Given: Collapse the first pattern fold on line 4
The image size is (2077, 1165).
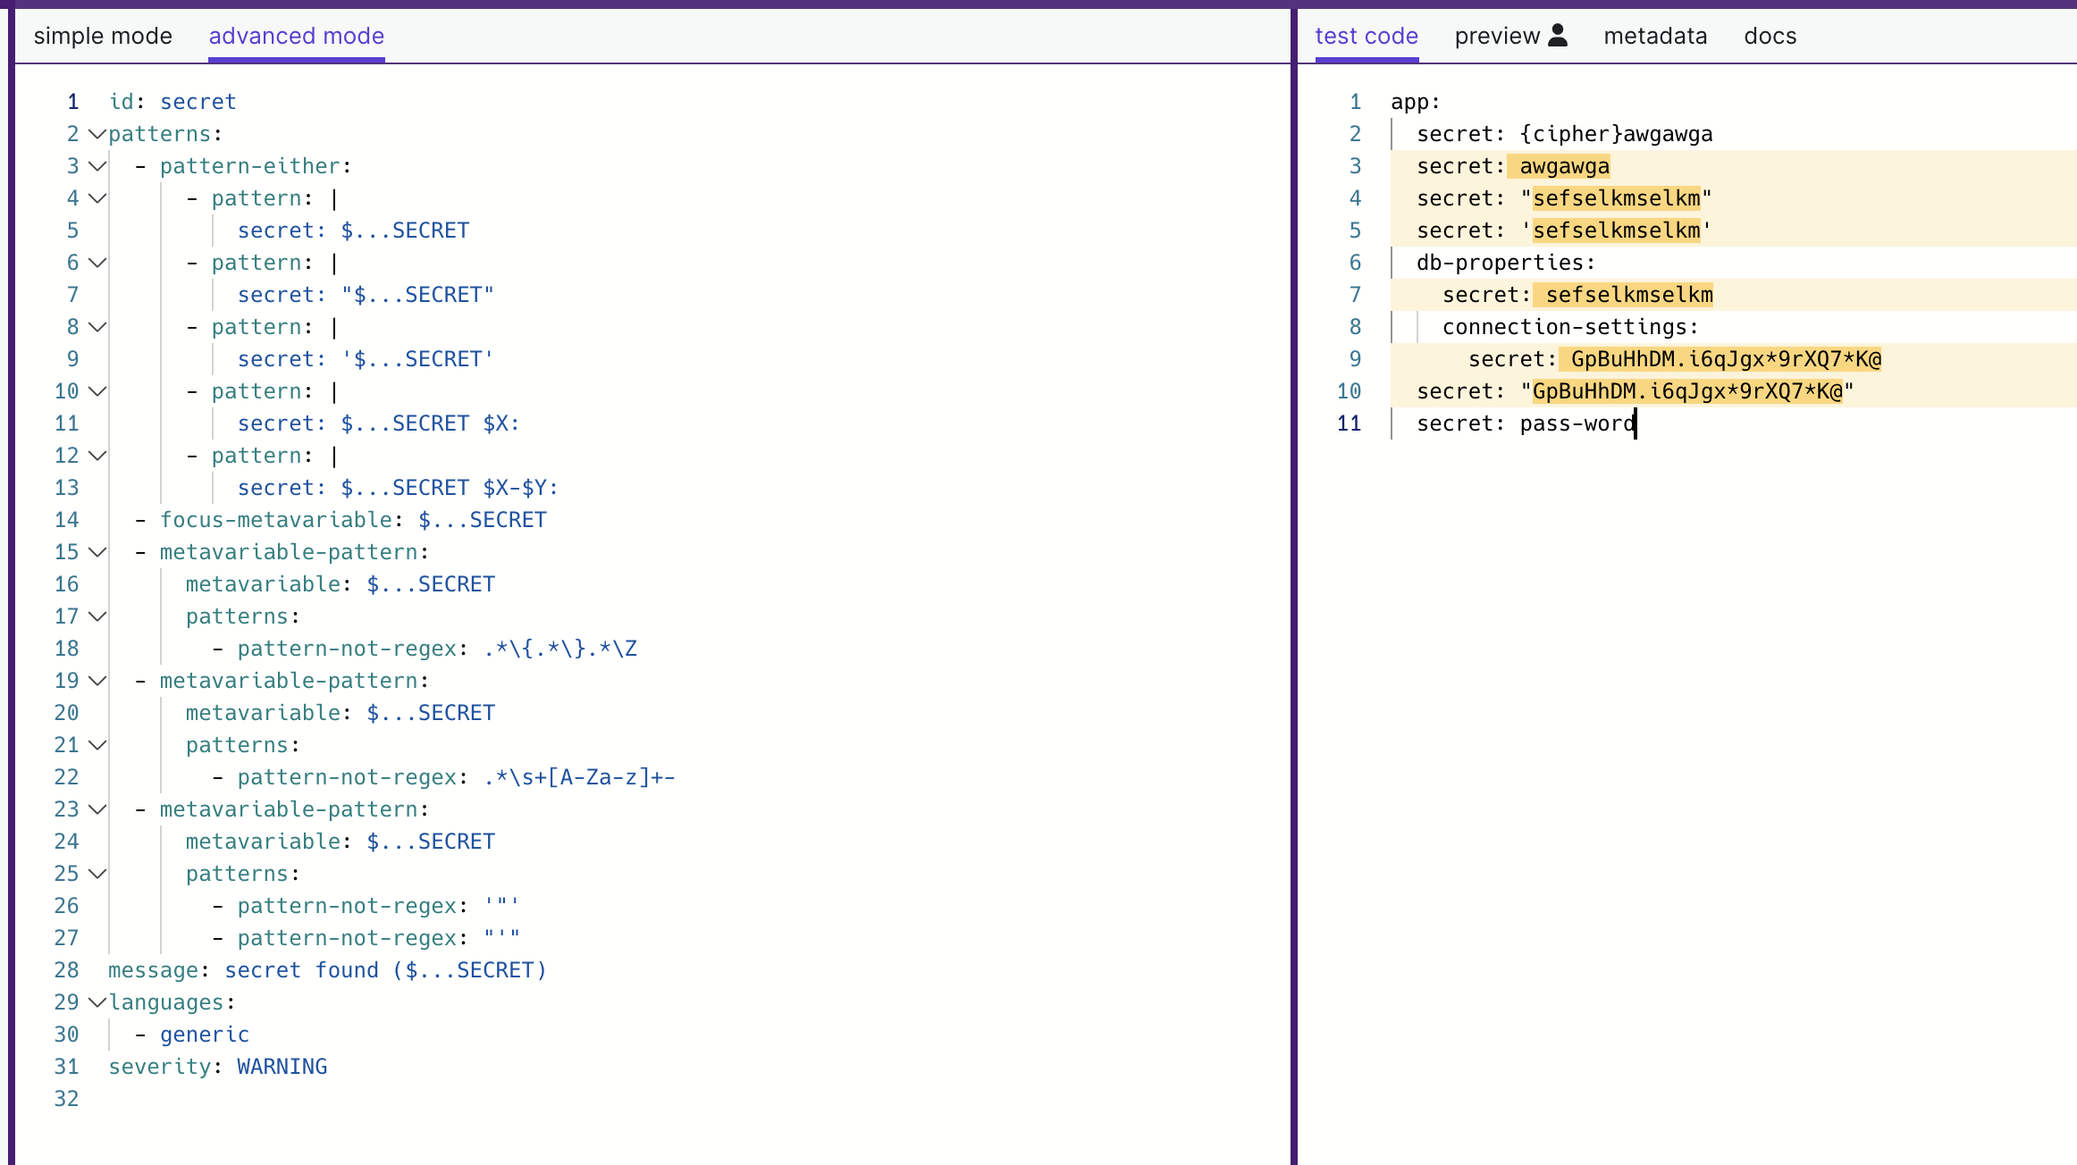Looking at the screenshot, I should pyautogui.click(x=97, y=198).
